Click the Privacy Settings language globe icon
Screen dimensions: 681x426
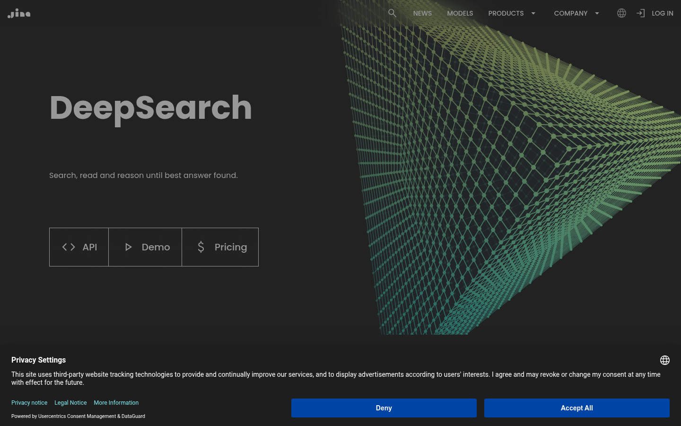(665, 360)
